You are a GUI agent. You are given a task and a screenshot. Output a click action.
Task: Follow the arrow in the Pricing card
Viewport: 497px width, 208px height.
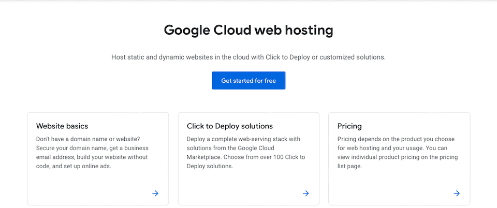pyautogui.click(x=457, y=194)
